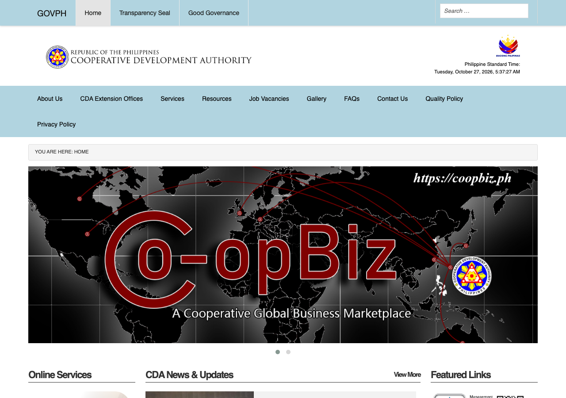566x398 pixels.
Task: Open the Gallery menu
Action: click(317, 99)
